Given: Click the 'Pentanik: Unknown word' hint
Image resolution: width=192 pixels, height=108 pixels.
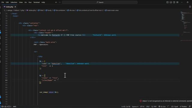Looking at the screenshot, I should tap(104, 35).
